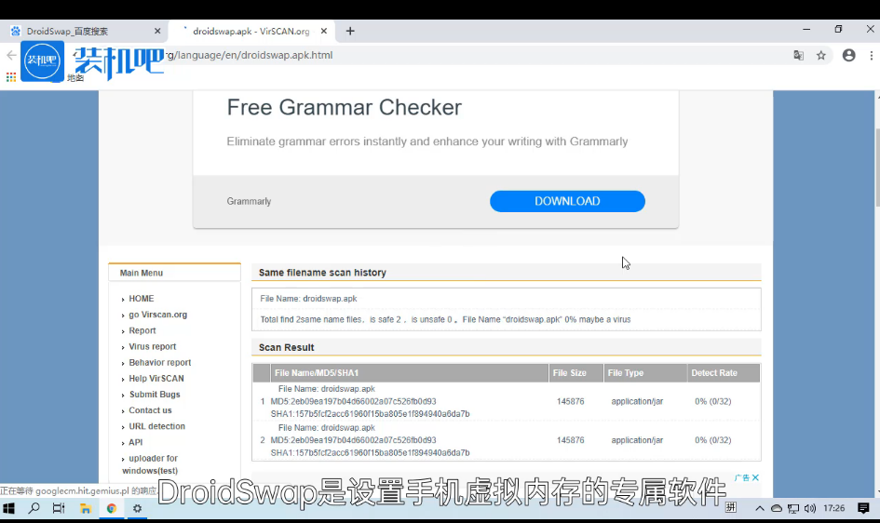Image resolution: width=880 pixels, height=523 pixels.
Task: Open File Explorer from the taskbar
Action: (x=85, y=508)
